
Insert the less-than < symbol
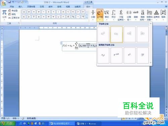68,12
